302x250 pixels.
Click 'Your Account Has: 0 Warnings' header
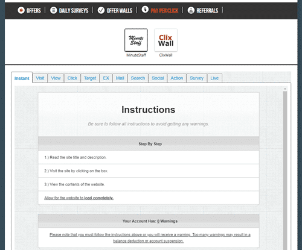coord(149,221)
